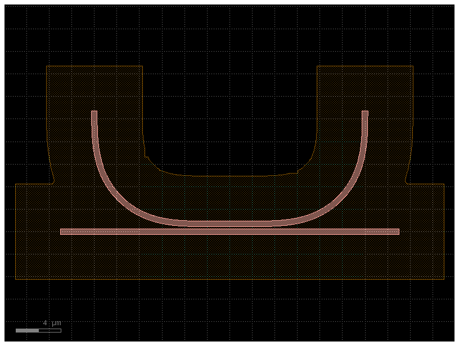Image resolution: width=459 pixels, height=346 pixels.
Task: Click the small notch on the left cladding edge
Action: [52, 181]
